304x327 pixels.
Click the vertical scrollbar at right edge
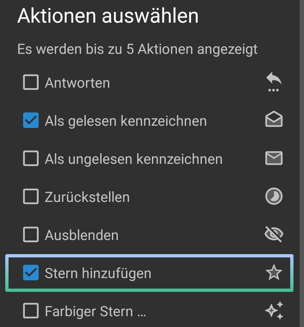(302, 163)
